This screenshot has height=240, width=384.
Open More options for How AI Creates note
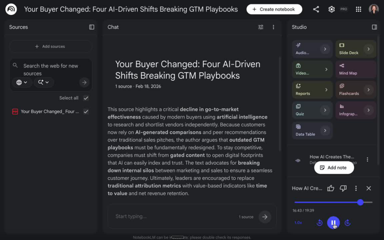pos(367,159)
